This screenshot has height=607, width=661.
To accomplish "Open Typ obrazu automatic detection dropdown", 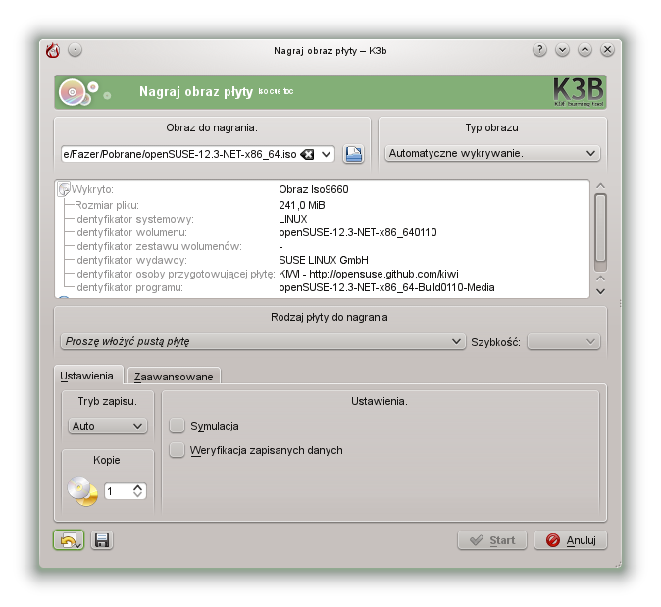I will (x=492, y=153).
